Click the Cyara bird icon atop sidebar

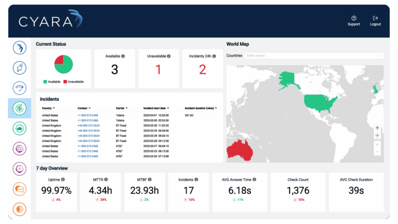[20, 48]
